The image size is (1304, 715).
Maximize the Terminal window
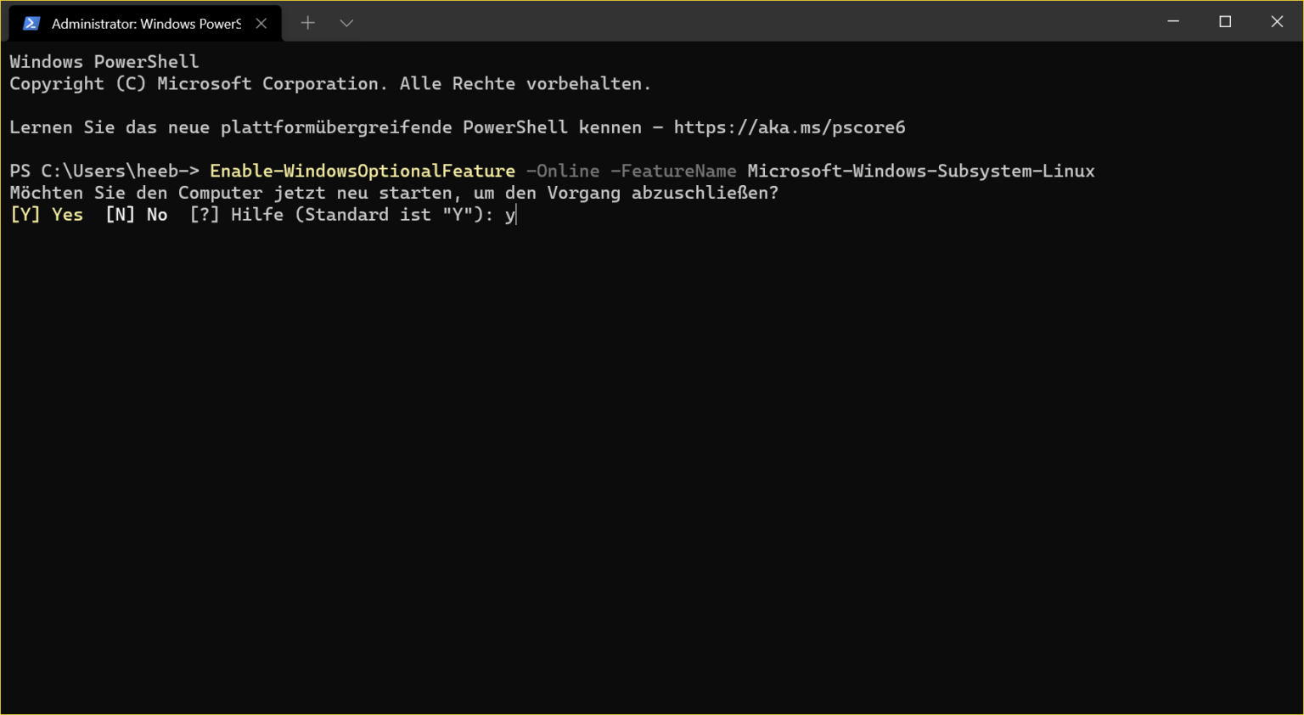pyautogui.click(x=1225, y=21)
